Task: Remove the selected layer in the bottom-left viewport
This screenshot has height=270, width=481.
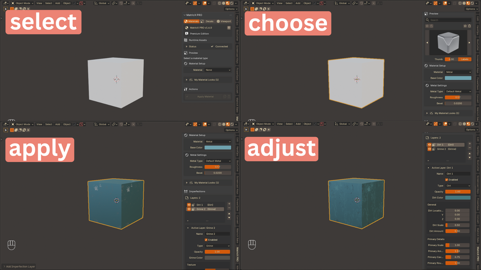Action: pyautogui.click(x=229, y=208)
